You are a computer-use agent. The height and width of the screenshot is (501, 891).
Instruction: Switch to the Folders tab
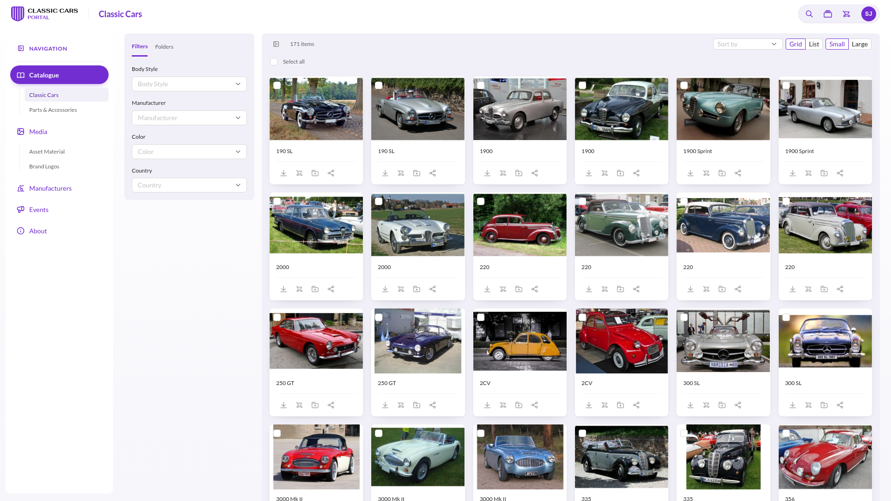tap(164, 47)
